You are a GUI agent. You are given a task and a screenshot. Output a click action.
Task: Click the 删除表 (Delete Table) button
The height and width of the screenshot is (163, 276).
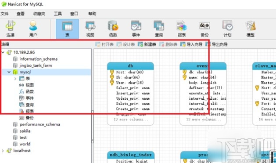pos(168,44)
